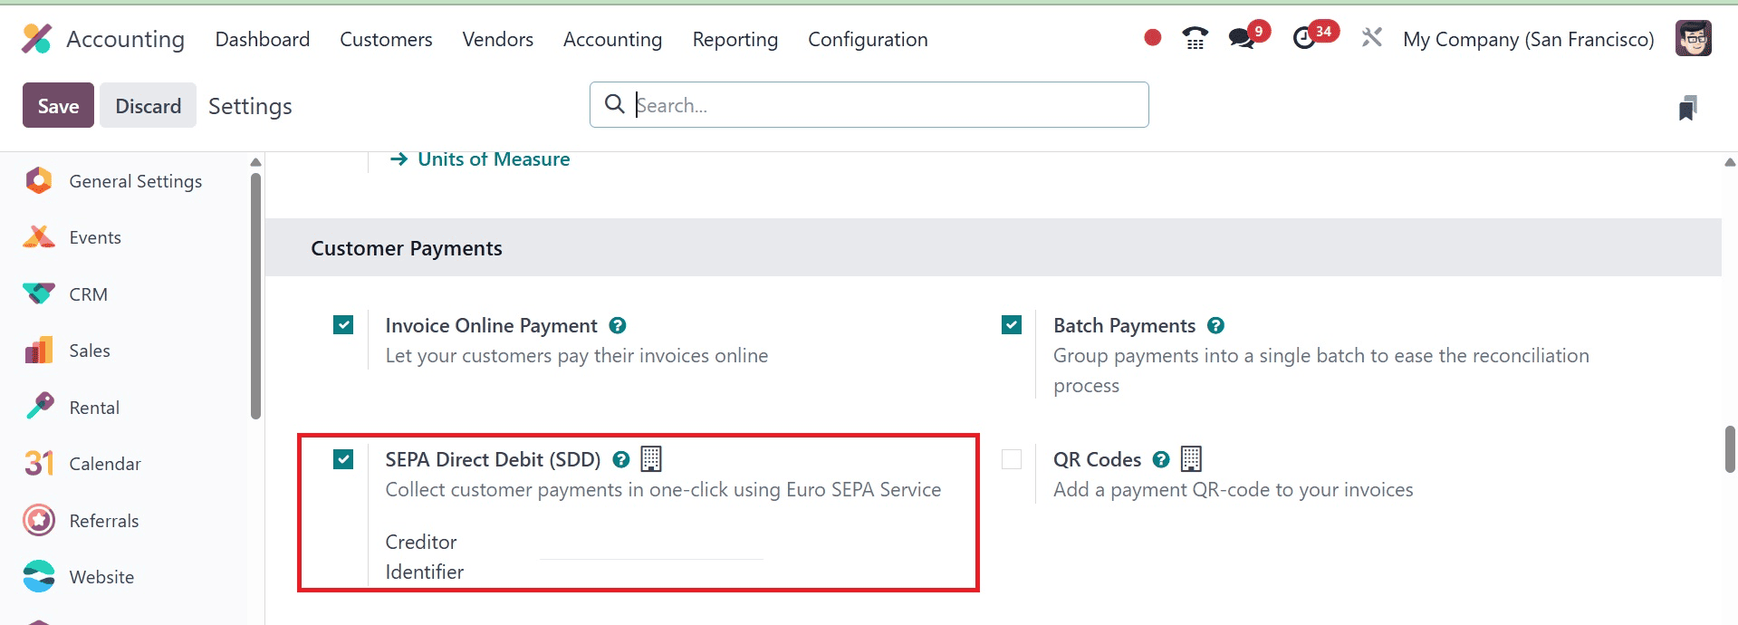Click the Accounting app logo icon
Screen dimensions: 1738x625
pyautogui.click(x=36, y=39)
